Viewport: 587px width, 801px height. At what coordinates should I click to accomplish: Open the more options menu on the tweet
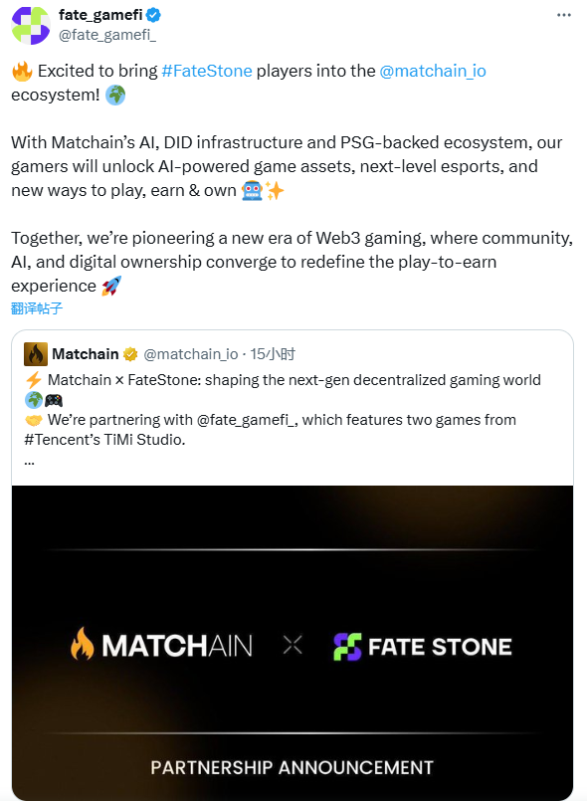(x=564, y=15)
